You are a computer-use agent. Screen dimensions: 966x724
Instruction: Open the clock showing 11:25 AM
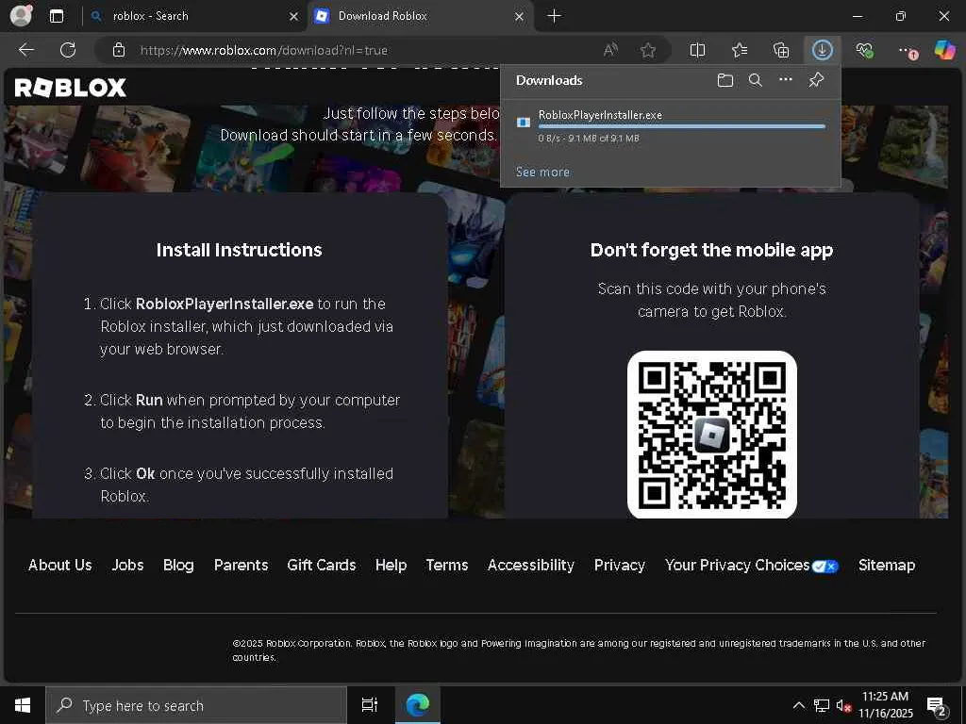pyautogui.click(x=885, y=705)
